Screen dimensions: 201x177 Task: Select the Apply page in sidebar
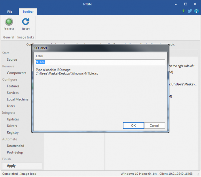[x=22, y=166]
